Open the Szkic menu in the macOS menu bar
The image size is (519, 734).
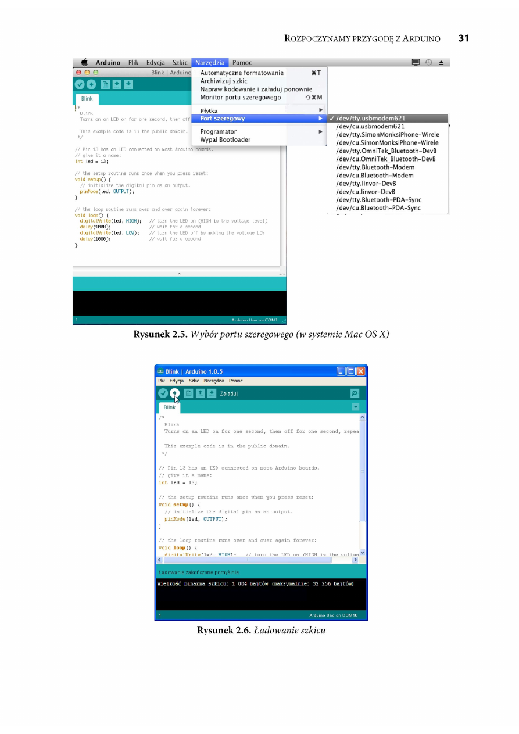180,63
